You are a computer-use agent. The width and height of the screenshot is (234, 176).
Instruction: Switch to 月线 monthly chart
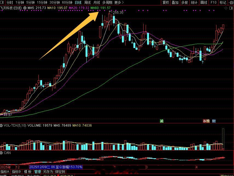click(x=96, y=2)
